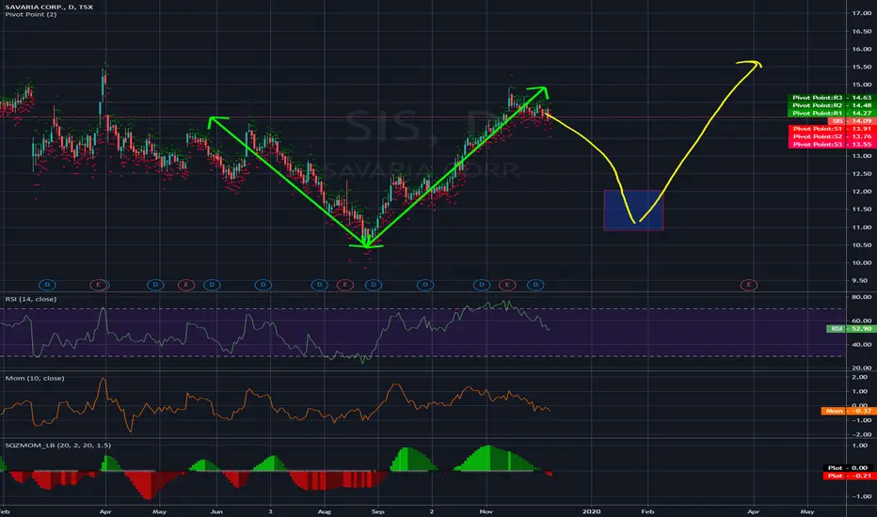Click the Feb label right of 2020 on the time axis
The height and width of the screenshot is (517, 877).
point(647,511)
